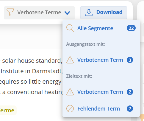This screenshot has width=144, height=121.
Task: Filter by Verbotenem Term in Ausgangstext
Action: 101,60
